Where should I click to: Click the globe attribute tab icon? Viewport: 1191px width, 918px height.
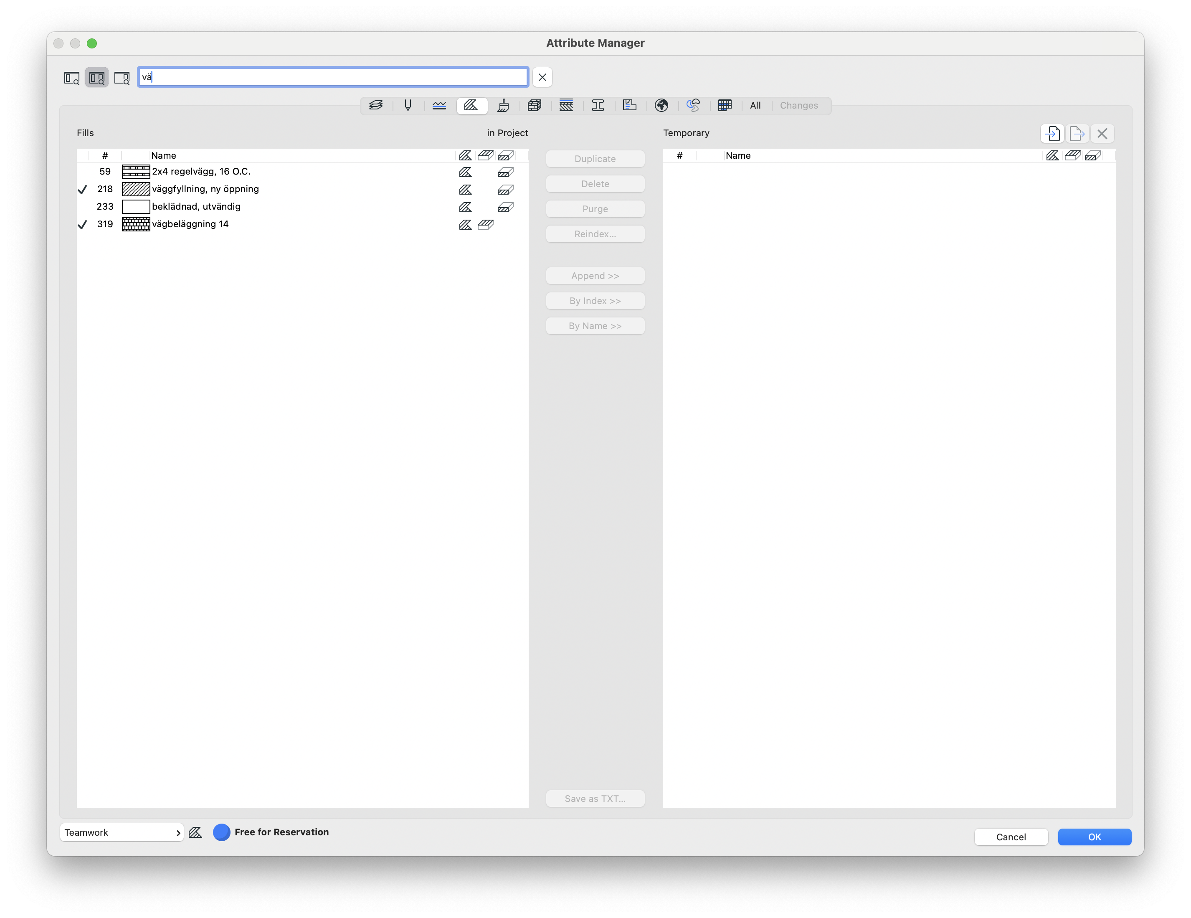pyautogui.click(x=661, y=105)
